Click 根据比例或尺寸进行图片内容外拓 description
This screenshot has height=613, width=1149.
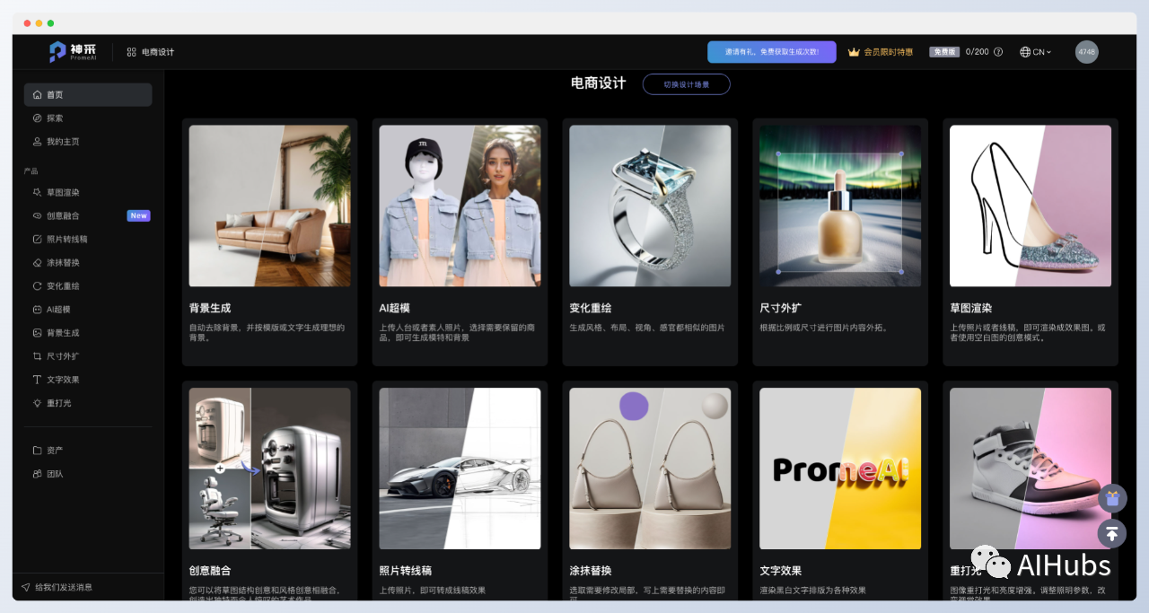(823, 328)
